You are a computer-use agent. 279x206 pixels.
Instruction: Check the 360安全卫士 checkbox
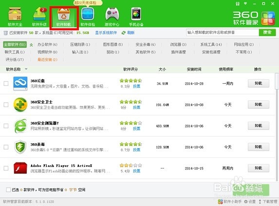coord(6,105)
